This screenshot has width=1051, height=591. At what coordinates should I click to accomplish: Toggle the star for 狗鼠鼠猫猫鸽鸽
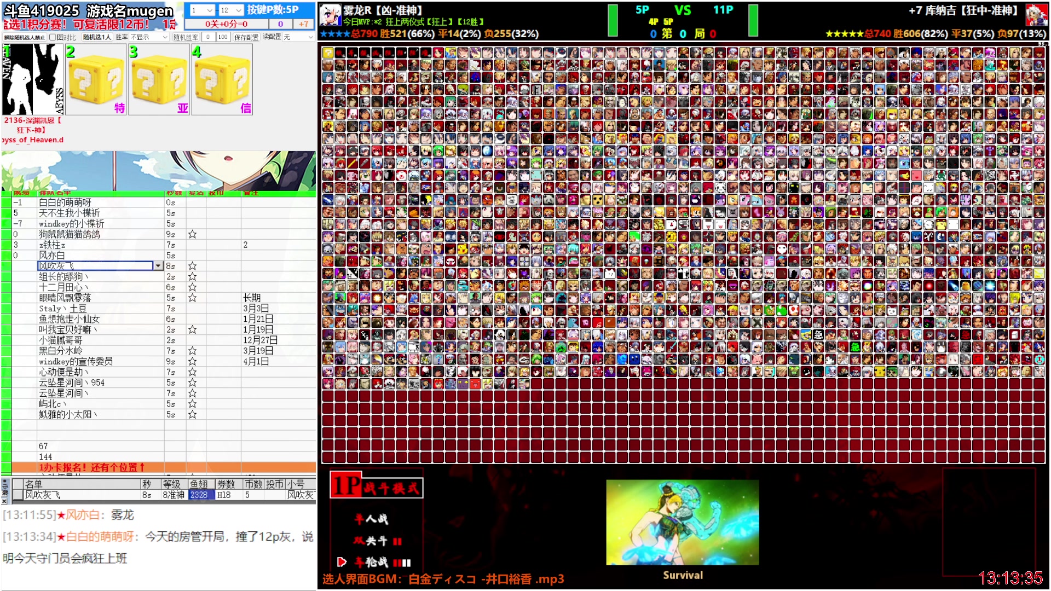tap(193, 234)
